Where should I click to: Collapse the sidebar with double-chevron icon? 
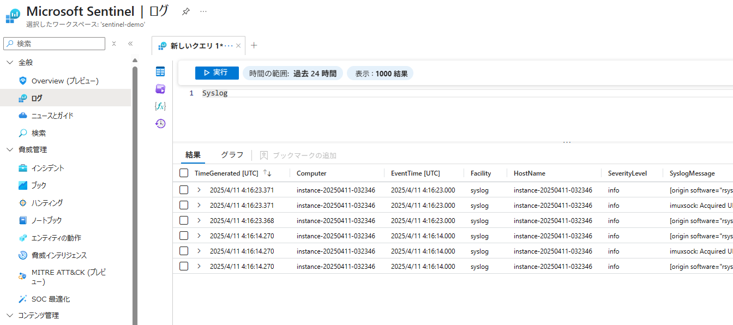coord(130,44)
